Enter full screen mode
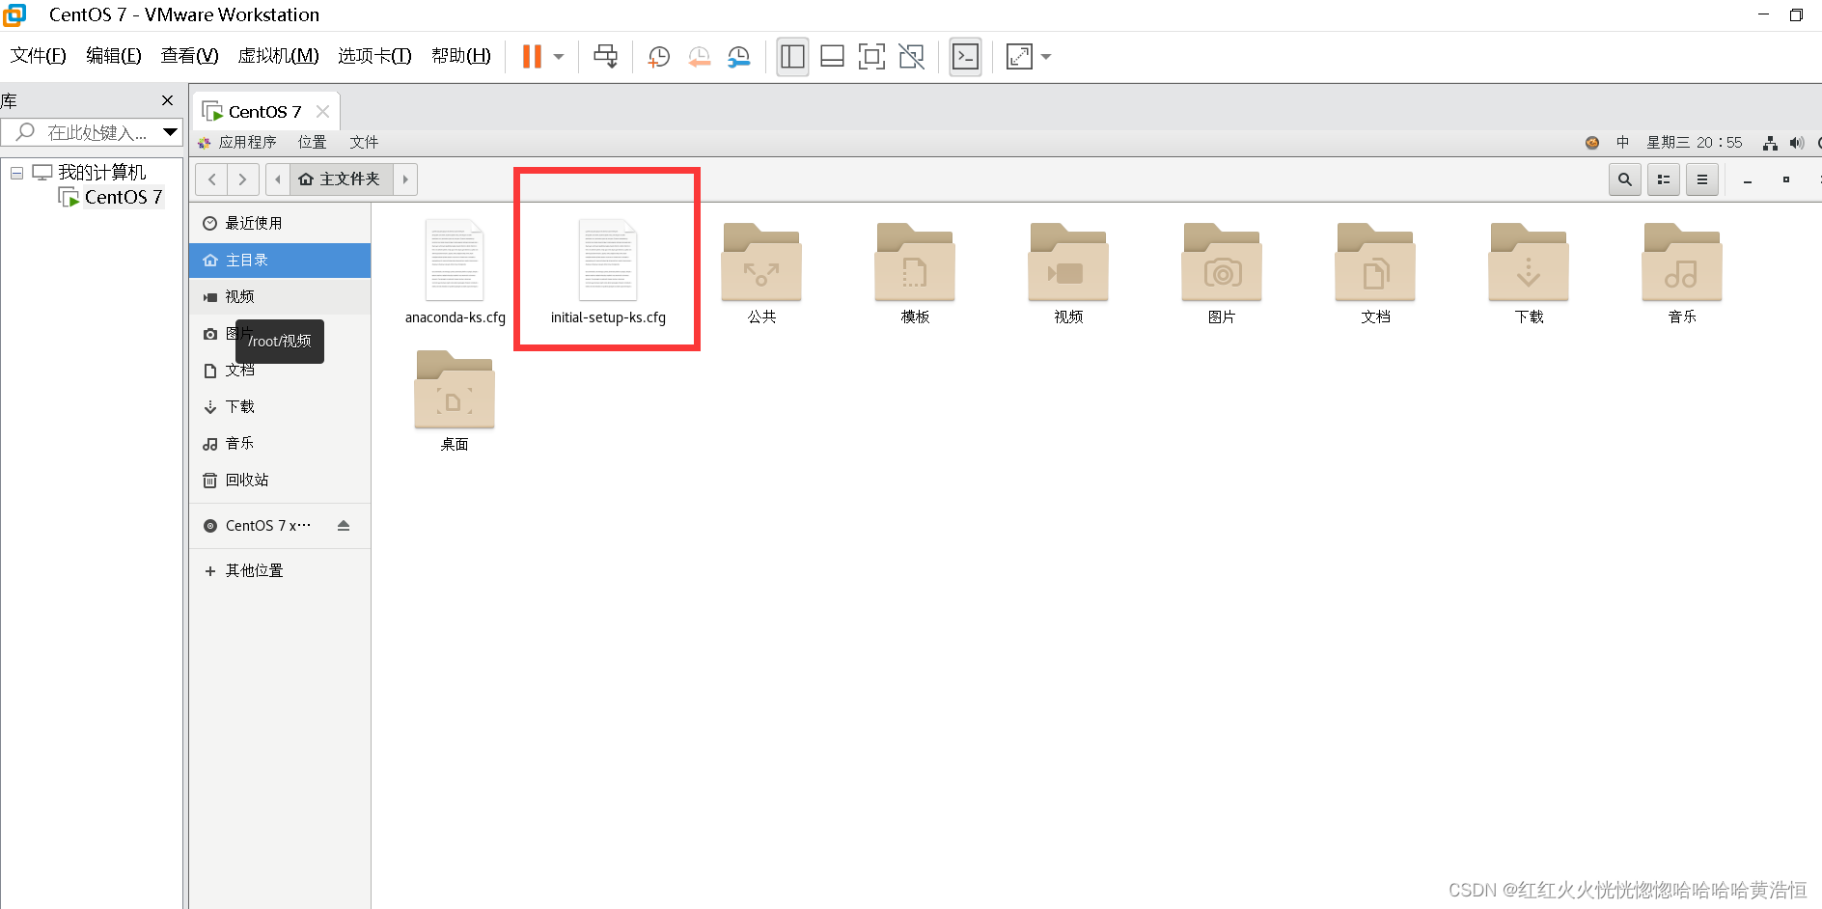Viewport: 1822px width, 909px height. coord(871,56)
